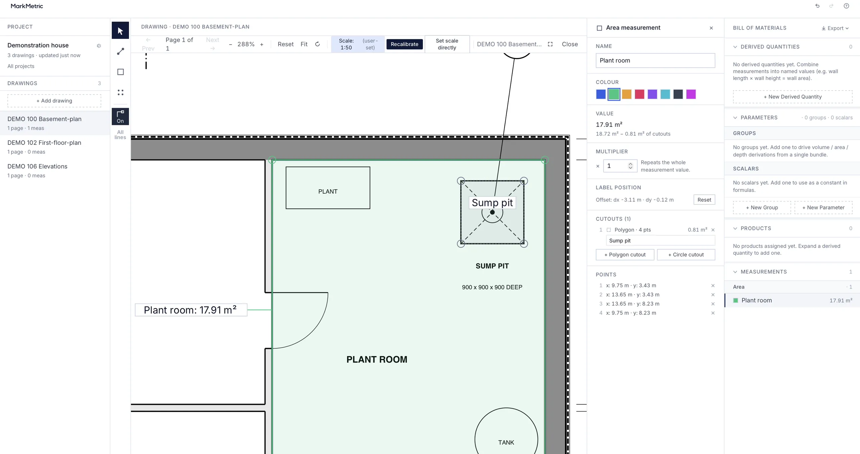
Task: Edit the Plant room name field
Action: [655, 61]
